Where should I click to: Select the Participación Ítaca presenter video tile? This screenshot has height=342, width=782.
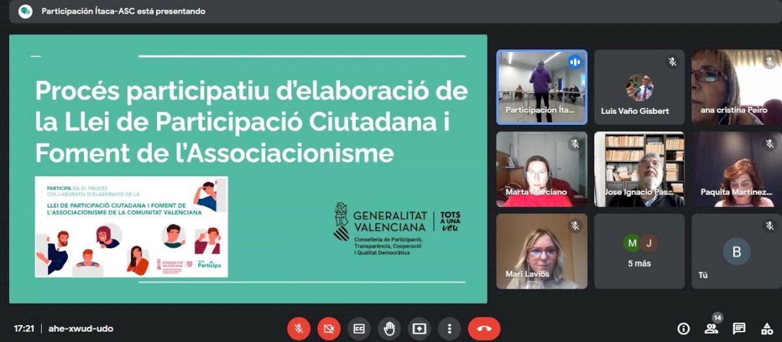coord(542,86)
